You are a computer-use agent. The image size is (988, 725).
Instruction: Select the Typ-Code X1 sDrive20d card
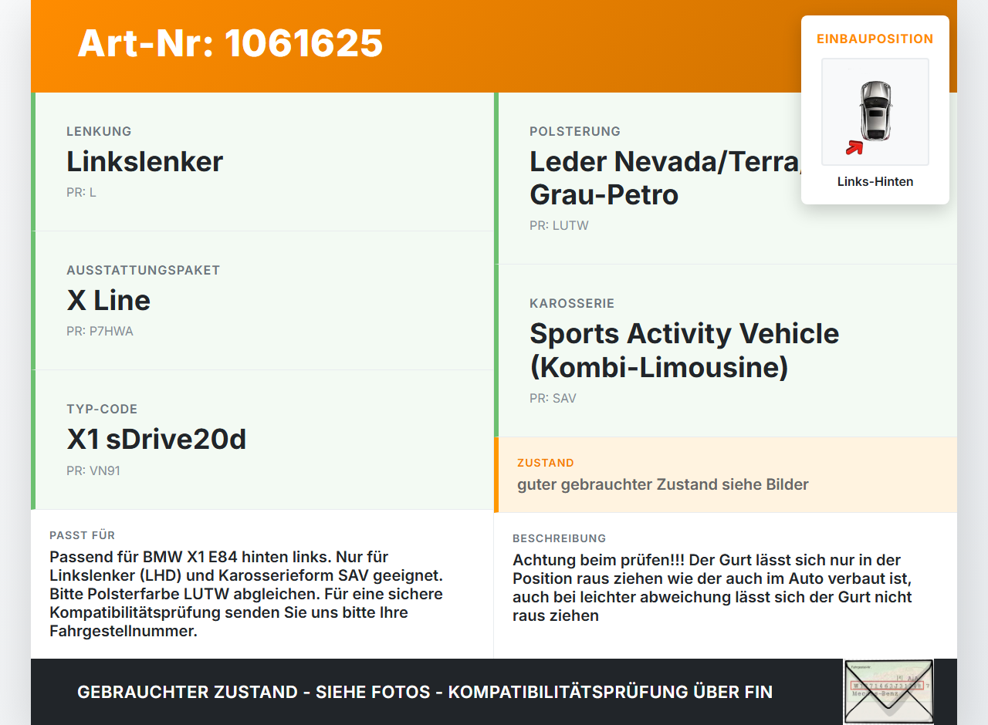click(x=262, y=440)
